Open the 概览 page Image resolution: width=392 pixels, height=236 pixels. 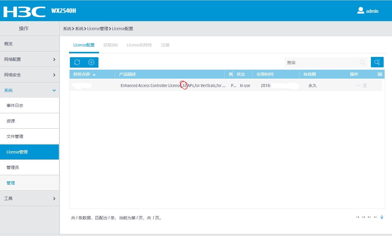coord(29,44)
